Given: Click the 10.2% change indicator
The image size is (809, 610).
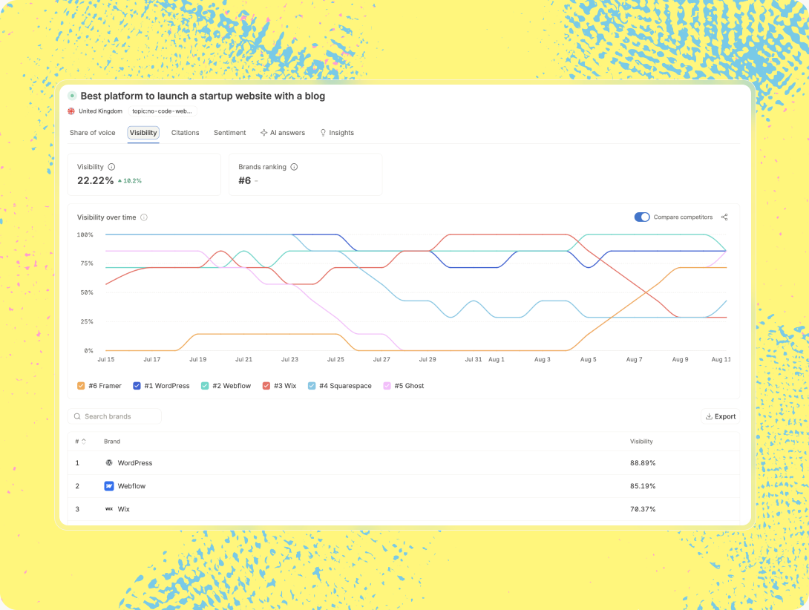Looking at the screenshot, I should pos(129,180).
